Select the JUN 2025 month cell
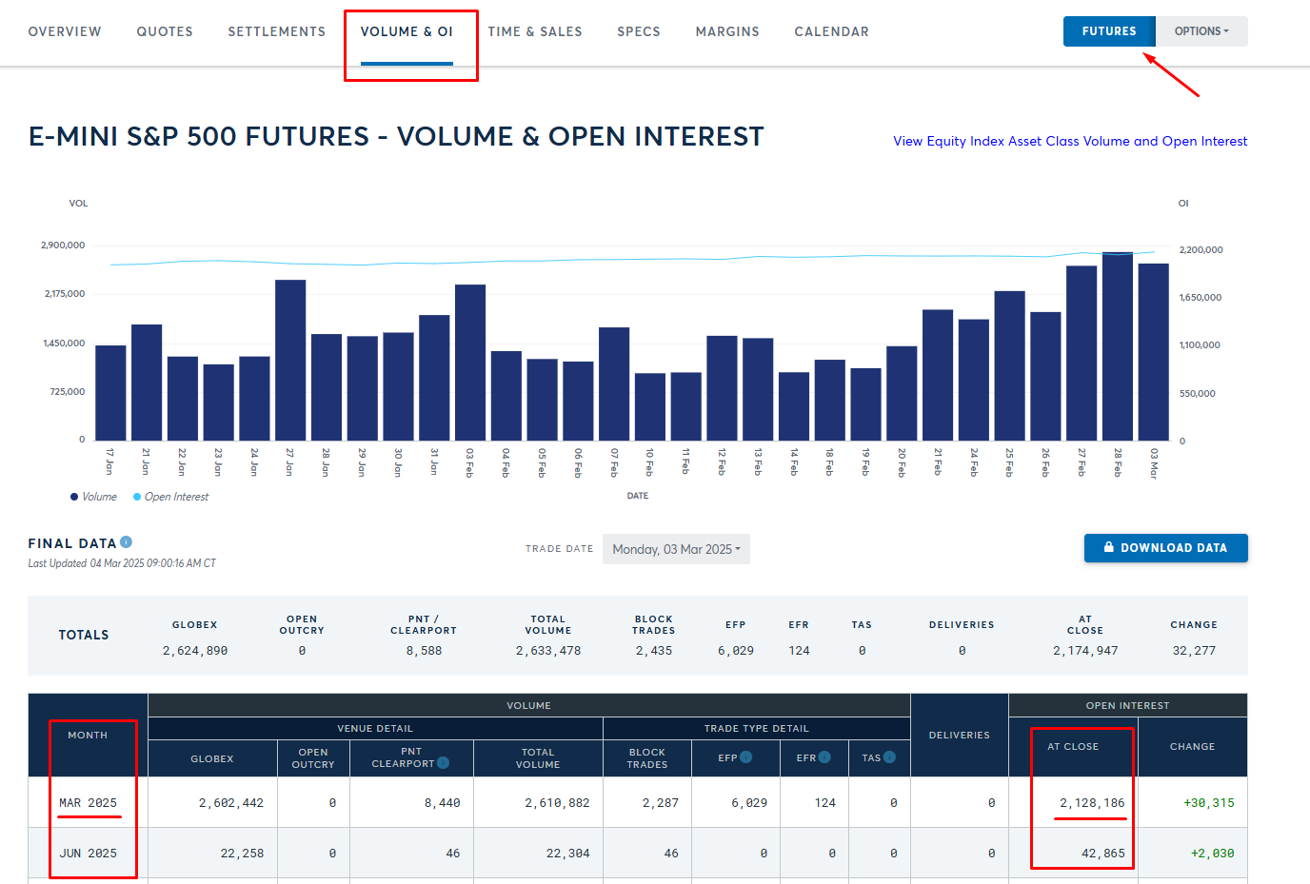Screen dimensions: 1310x884 [x=88, y=854]
